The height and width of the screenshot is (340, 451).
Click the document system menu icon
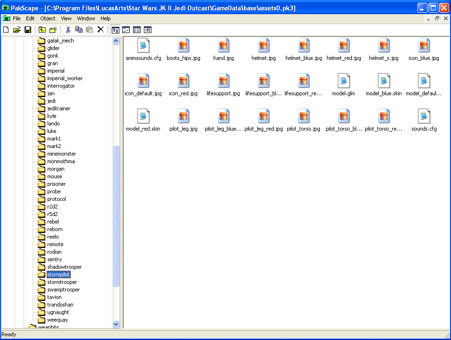6,18
